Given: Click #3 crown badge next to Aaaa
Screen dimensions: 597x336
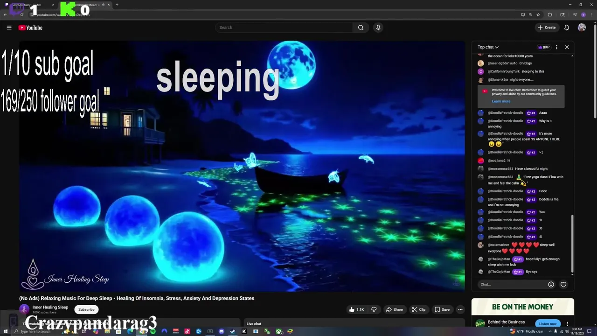Looking at the screenshot, I should point(531,113).
